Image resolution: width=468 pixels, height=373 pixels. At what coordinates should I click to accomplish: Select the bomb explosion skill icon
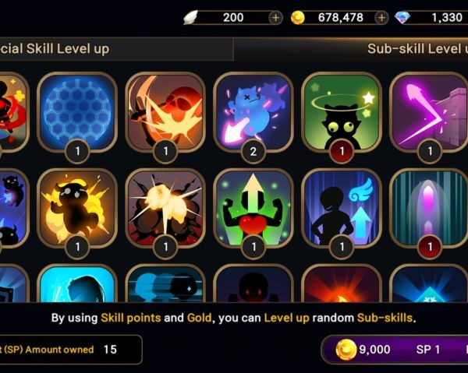point(165,208)
